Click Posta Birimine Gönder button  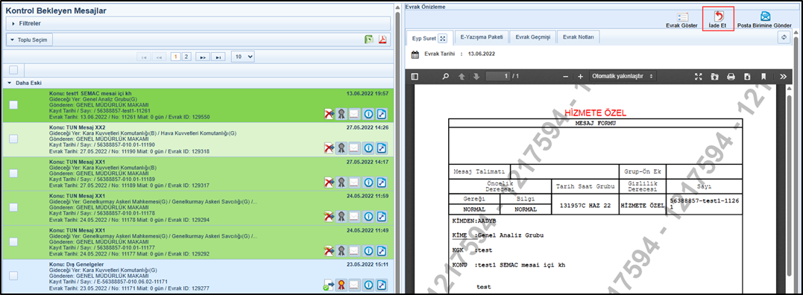764,20
